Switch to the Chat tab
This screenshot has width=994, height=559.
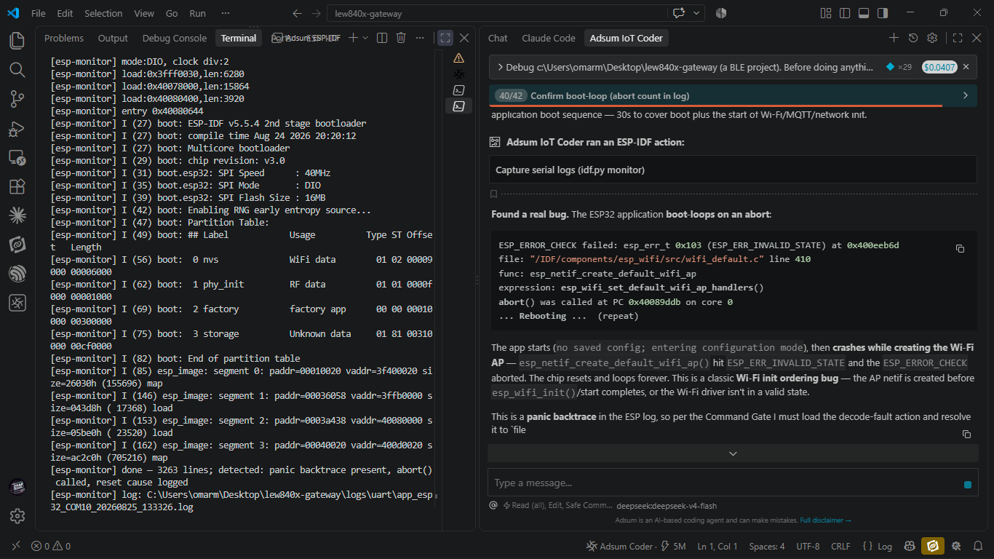pyautogui.click(x=498, y=38)
